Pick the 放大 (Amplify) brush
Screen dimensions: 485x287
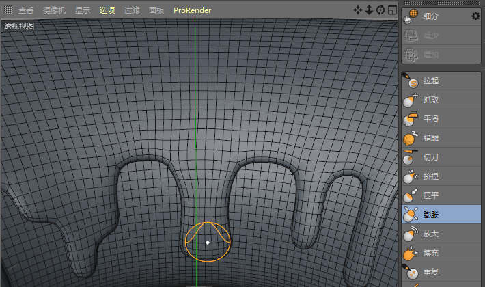[430, 234]
